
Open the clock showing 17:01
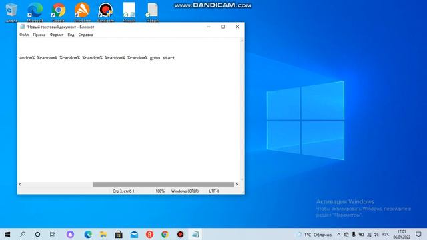click(x=402, y=234)
